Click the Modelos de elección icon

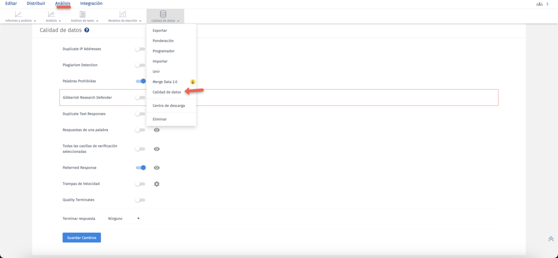(x=123, y=14)
